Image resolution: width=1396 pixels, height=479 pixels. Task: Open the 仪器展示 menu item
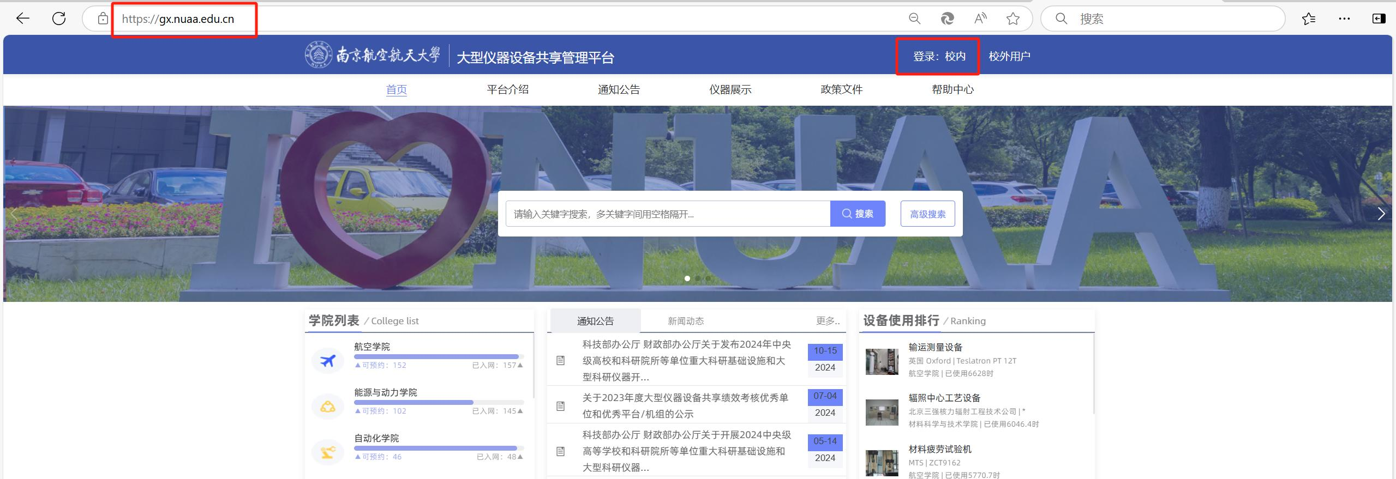tap(730, 89)
